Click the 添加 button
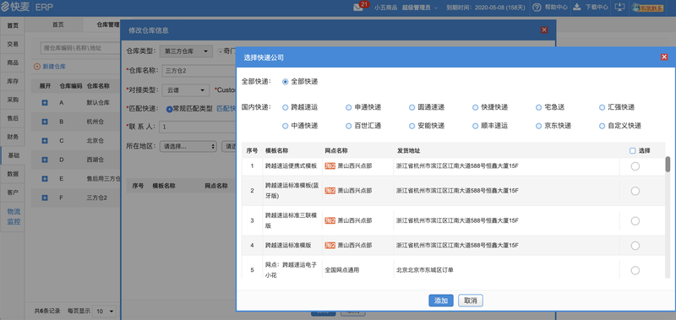Image resolution: width=676 pixels, height=320 pixels. [x=441, y=301]
